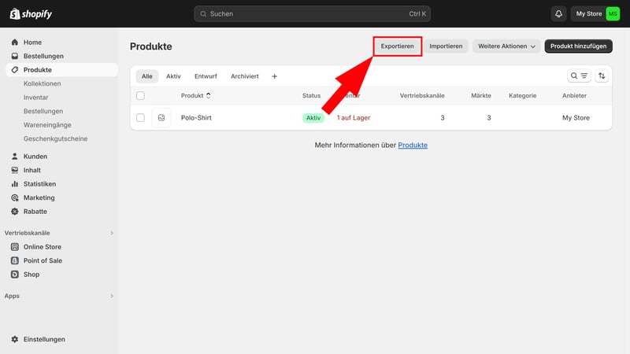
Task: Add a new view with plus icon
Action: pyautogui.click(x=274, y=76)
